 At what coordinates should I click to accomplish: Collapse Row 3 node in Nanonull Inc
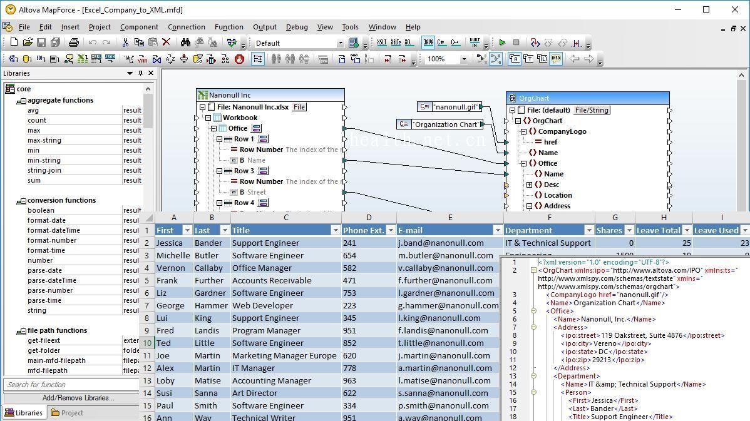coord(220,171)
